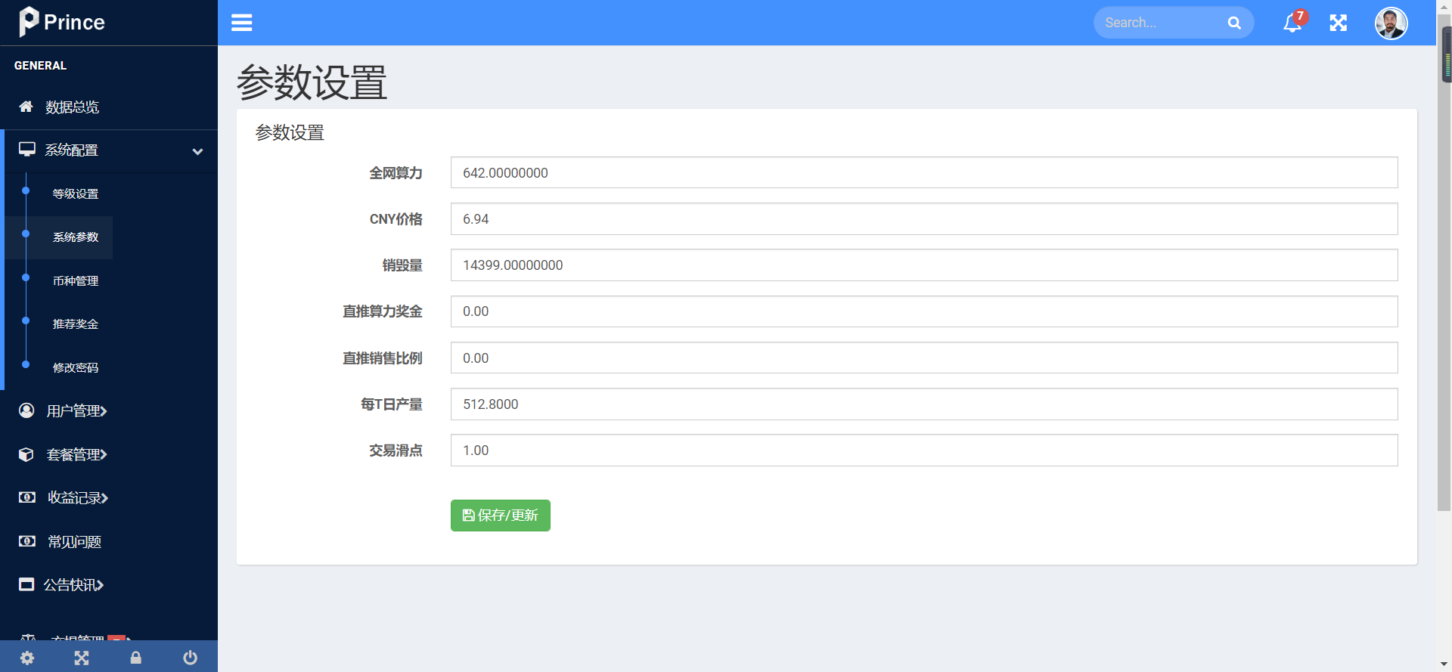Image resolution: width=1452 pixels, height=672 pixels.
Task: Select the 系统参数 submenu item
Action: click(76, 237)
